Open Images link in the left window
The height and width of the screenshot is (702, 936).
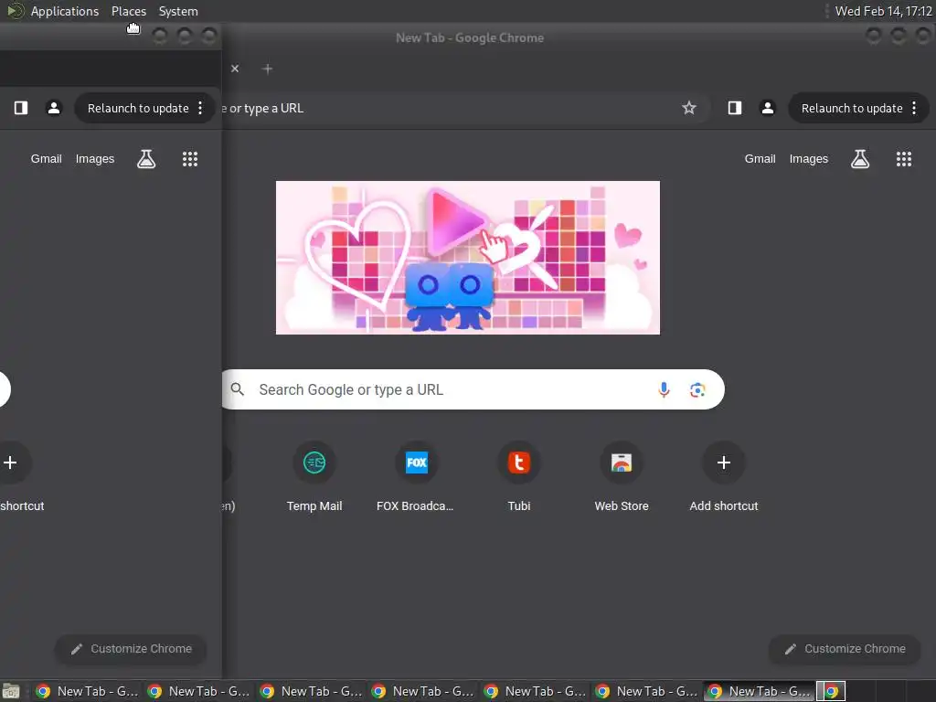pyautogui.click(x=95, y=159)
